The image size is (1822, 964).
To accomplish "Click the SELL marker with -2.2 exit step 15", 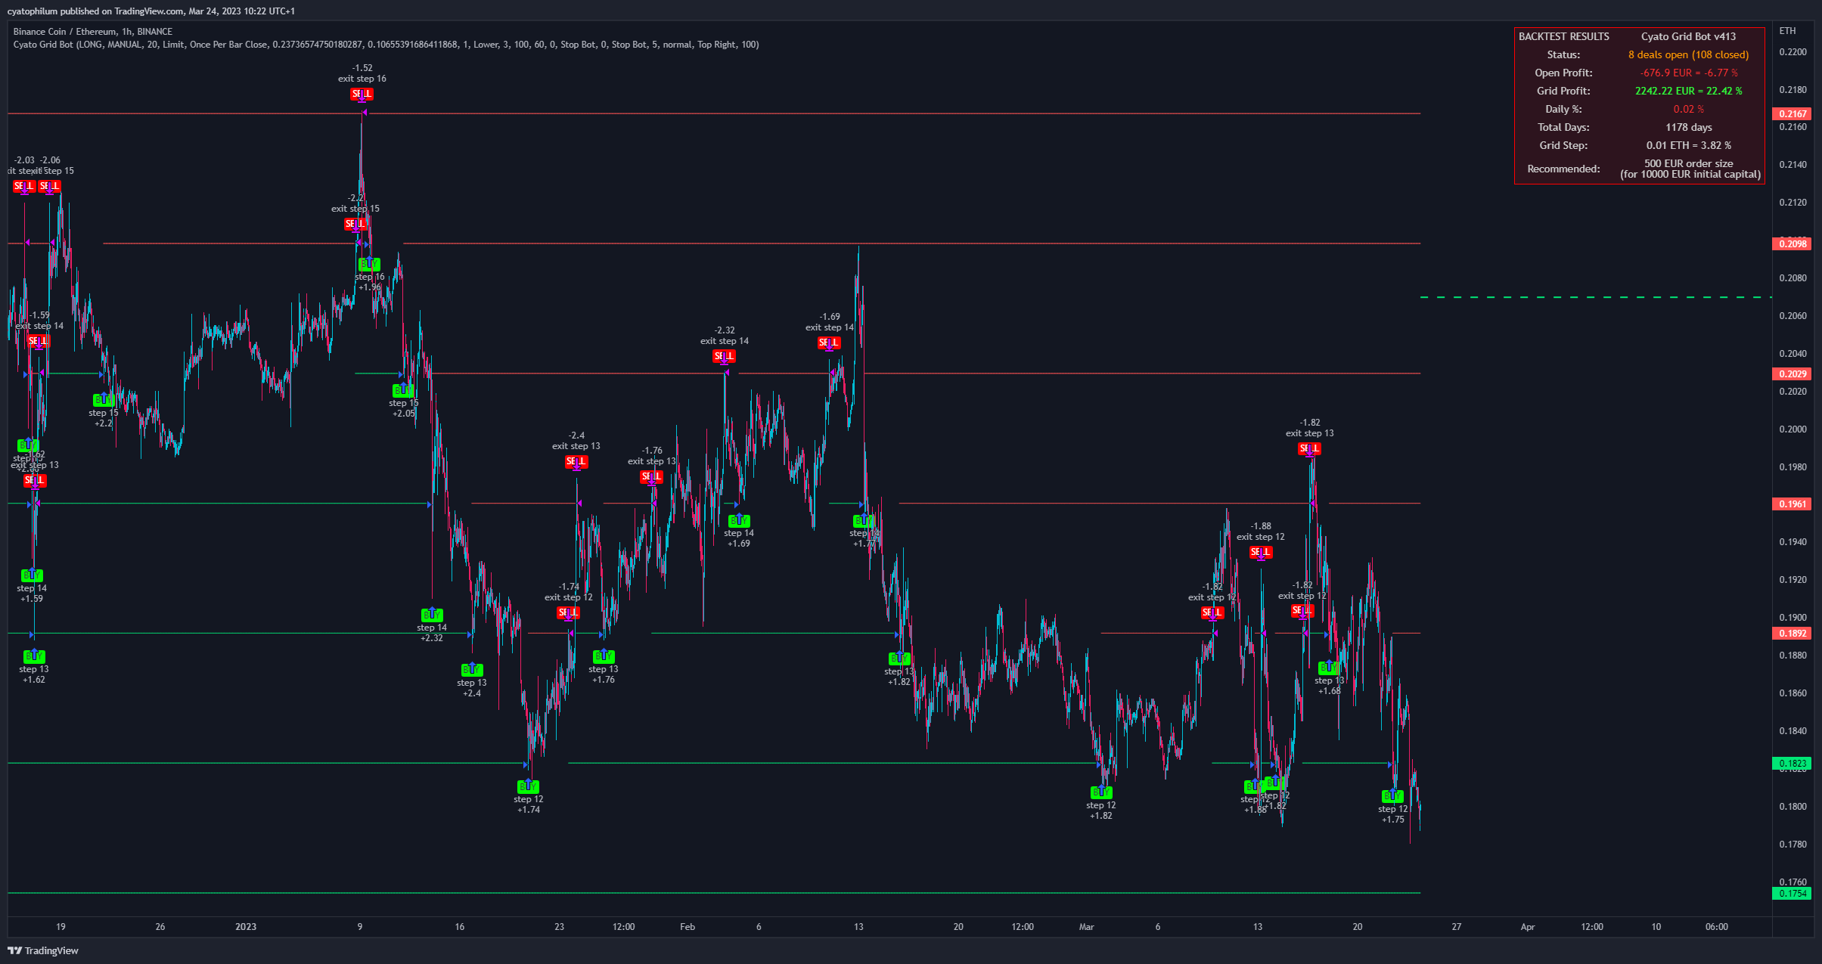I will pos(355,224).
